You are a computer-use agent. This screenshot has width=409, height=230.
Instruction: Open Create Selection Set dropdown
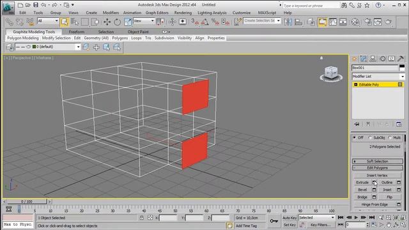pyautogui.click(x=262, y=20)
